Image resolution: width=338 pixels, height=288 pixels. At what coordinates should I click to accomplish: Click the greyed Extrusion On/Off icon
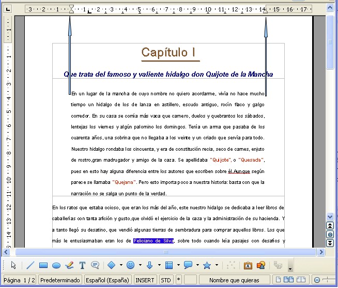point(278,265)
